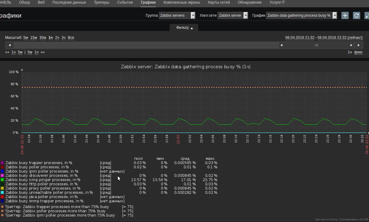
Task: Click the far-right timeline scroll arrow
Action: pos(359,45)
